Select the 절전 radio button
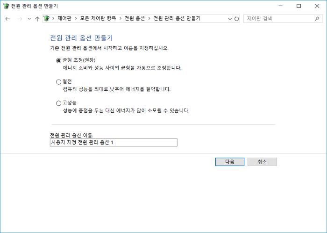This screenshot has height=233, width=327. pyautogui.click(x=58, y=82)
